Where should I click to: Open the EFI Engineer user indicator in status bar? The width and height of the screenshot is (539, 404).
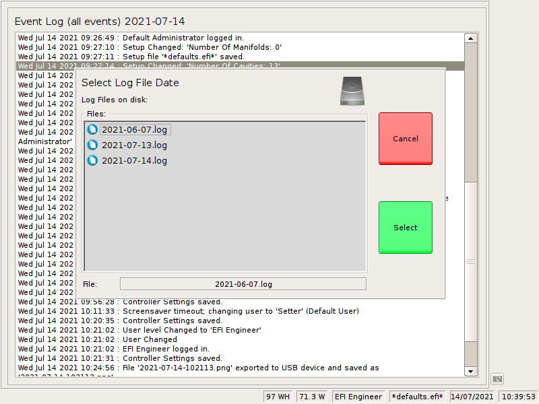click(x=358, y=397)
